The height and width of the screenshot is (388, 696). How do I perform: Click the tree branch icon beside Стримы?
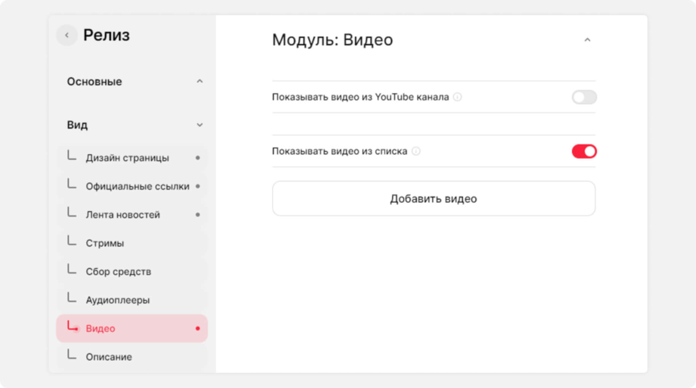72,241
